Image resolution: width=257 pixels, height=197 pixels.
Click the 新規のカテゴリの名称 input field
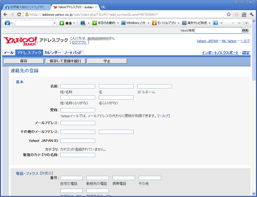coord(78,155)
